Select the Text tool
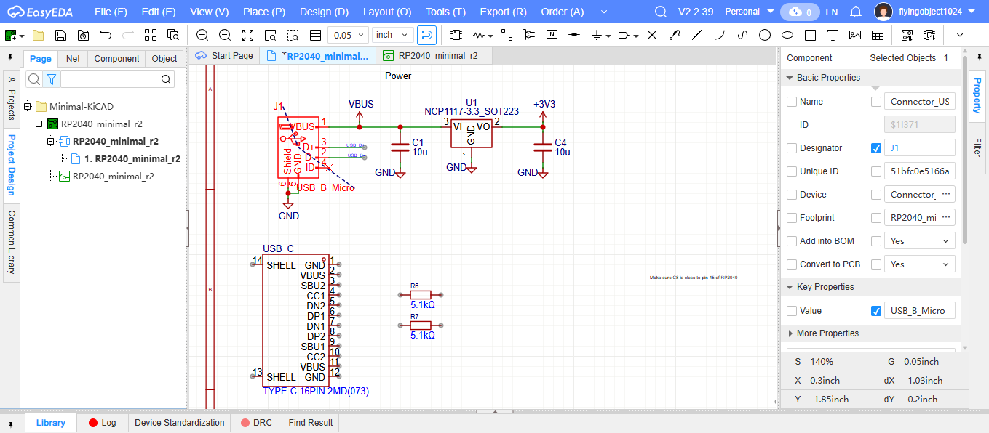Image resolution: width=989 pixels, height=433 pixels. coord(833,35)
